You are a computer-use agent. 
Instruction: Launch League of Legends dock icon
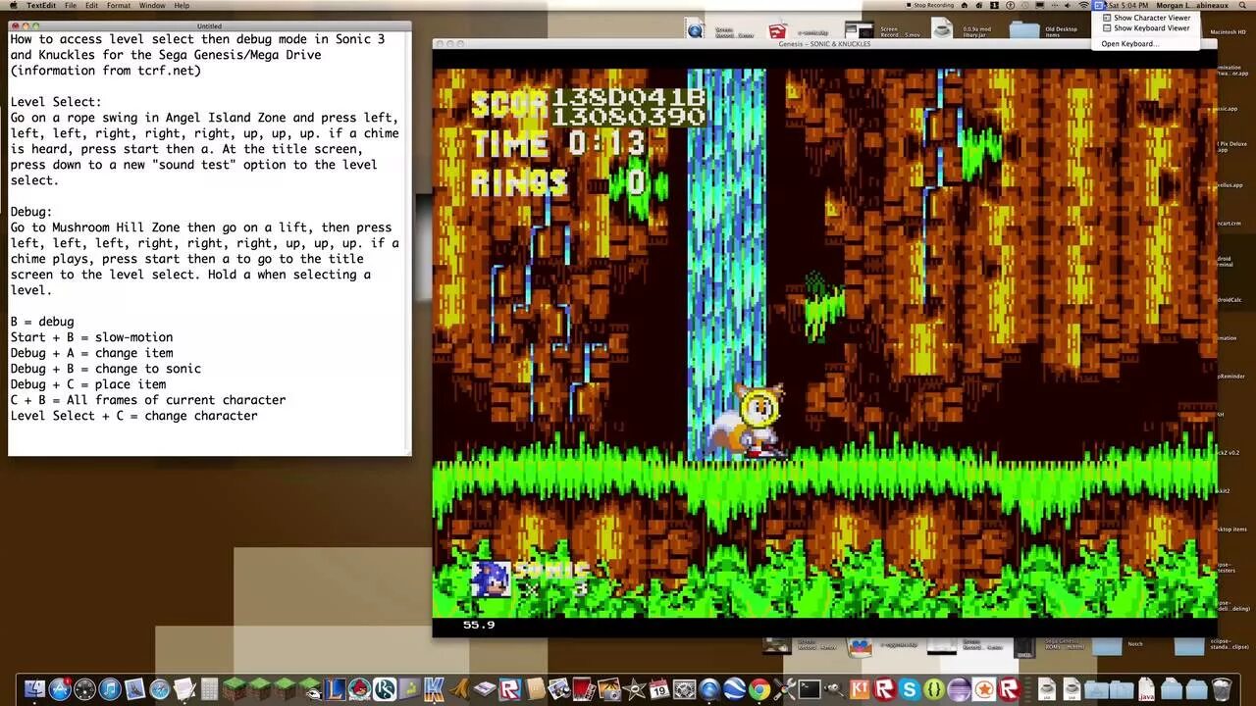point(335,688)
